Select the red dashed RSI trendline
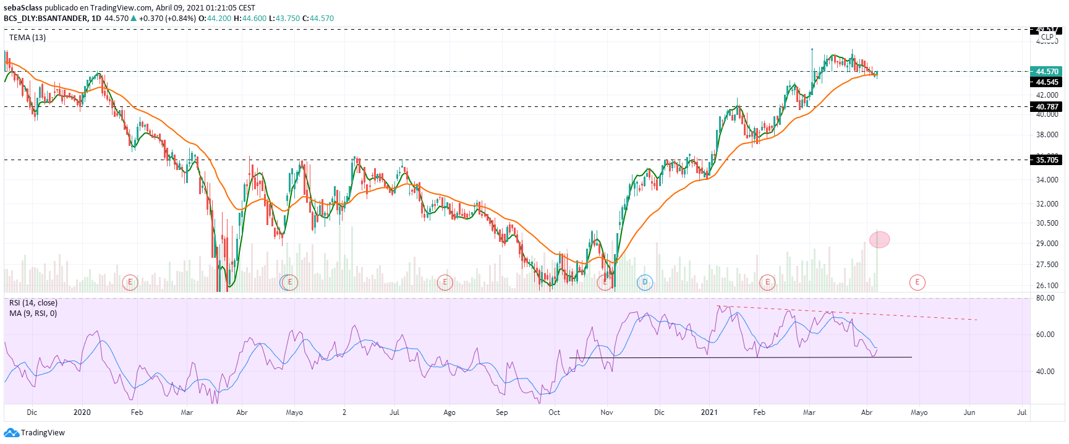Screen dimensions: 1069x444 coord(847,313)
